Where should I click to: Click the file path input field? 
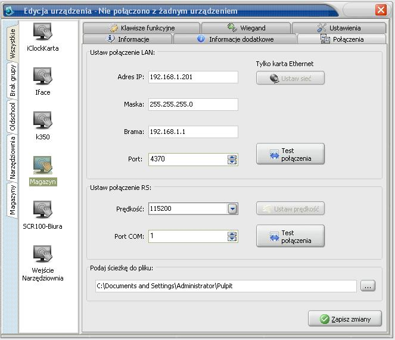click(226, 286)
